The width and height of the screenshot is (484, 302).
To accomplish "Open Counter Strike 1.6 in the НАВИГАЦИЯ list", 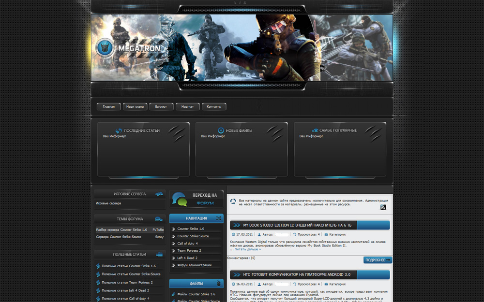I will click(x=191, y=229).
